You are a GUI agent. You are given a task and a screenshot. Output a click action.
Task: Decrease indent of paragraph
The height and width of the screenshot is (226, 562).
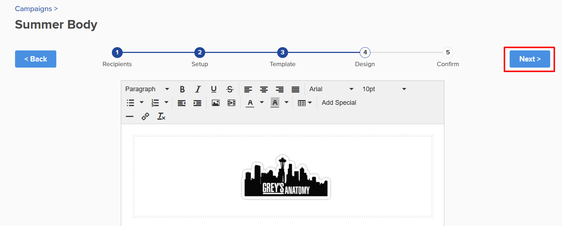coord(181,103)
